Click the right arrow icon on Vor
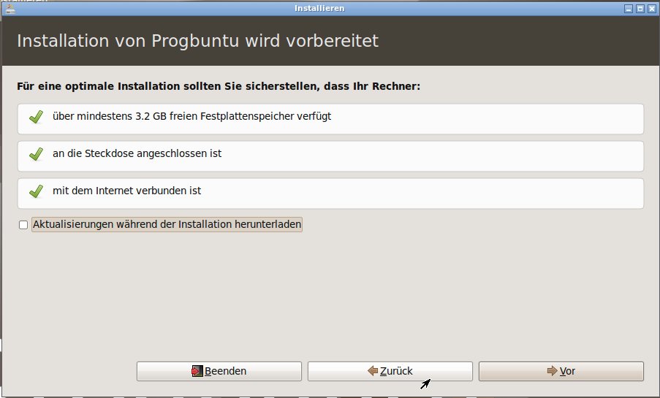This screenshot has width=660, height=398. 552,371
